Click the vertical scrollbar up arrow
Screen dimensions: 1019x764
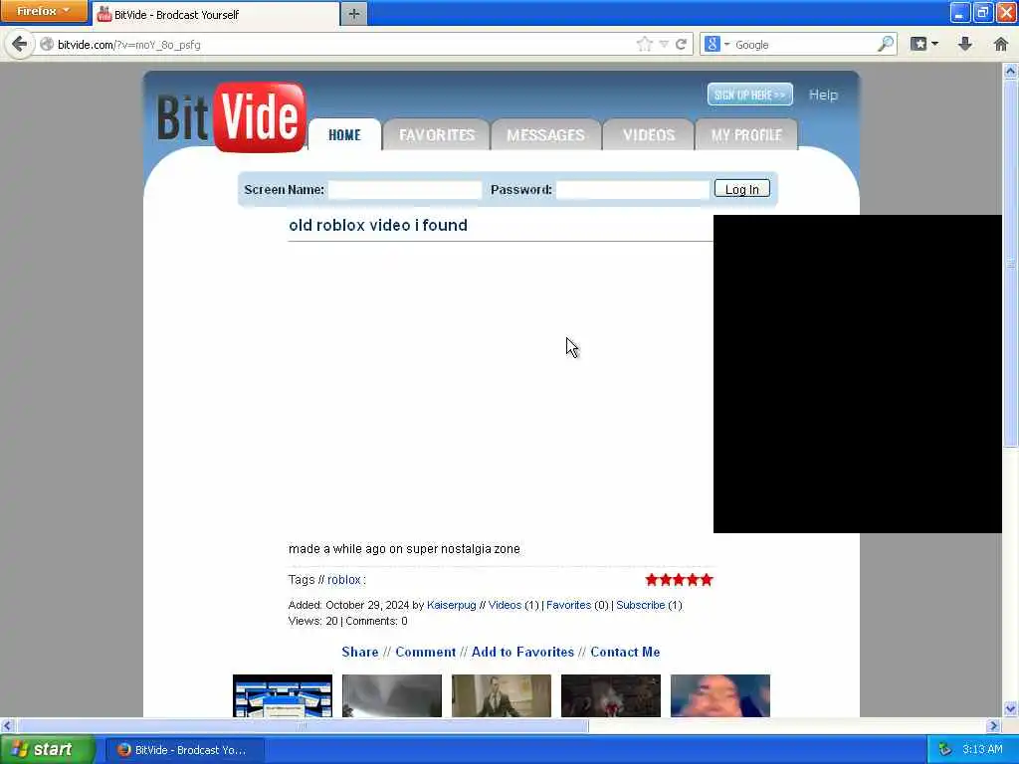coord(1011,71)
